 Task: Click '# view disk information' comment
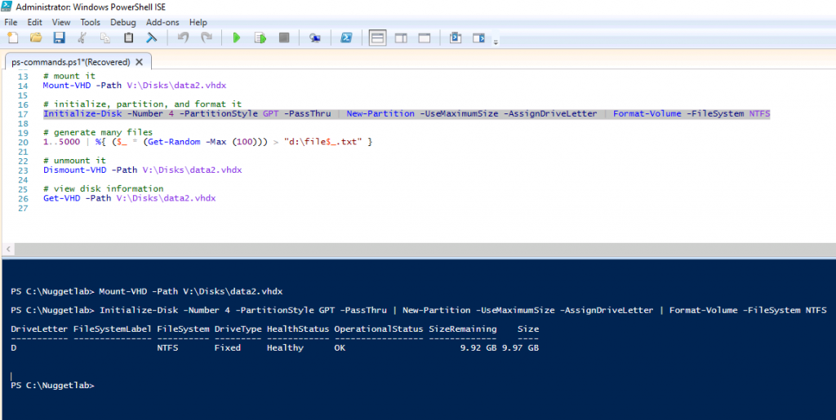pos(104,188)
